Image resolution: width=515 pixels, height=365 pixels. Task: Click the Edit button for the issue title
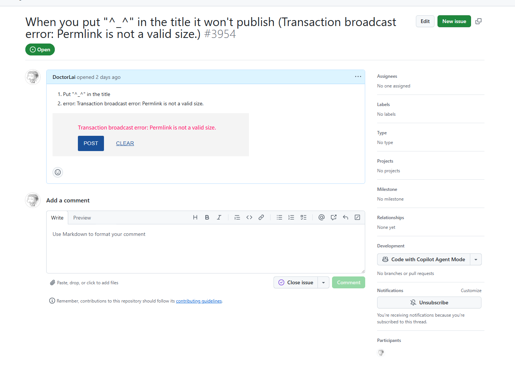coord(425,21)
